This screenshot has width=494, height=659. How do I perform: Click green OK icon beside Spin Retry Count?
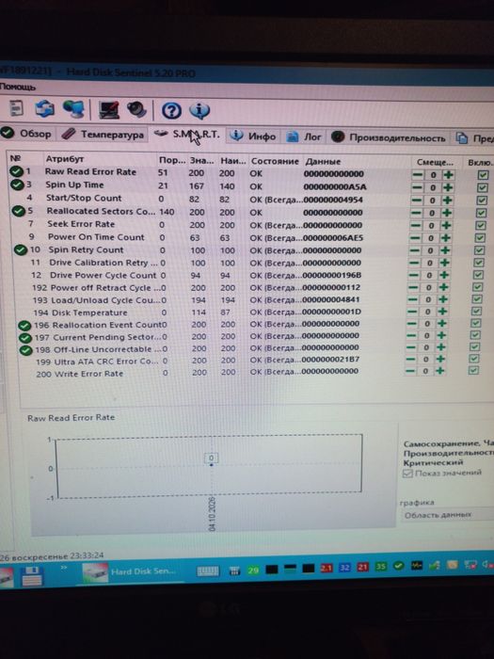tap(20, 249)
